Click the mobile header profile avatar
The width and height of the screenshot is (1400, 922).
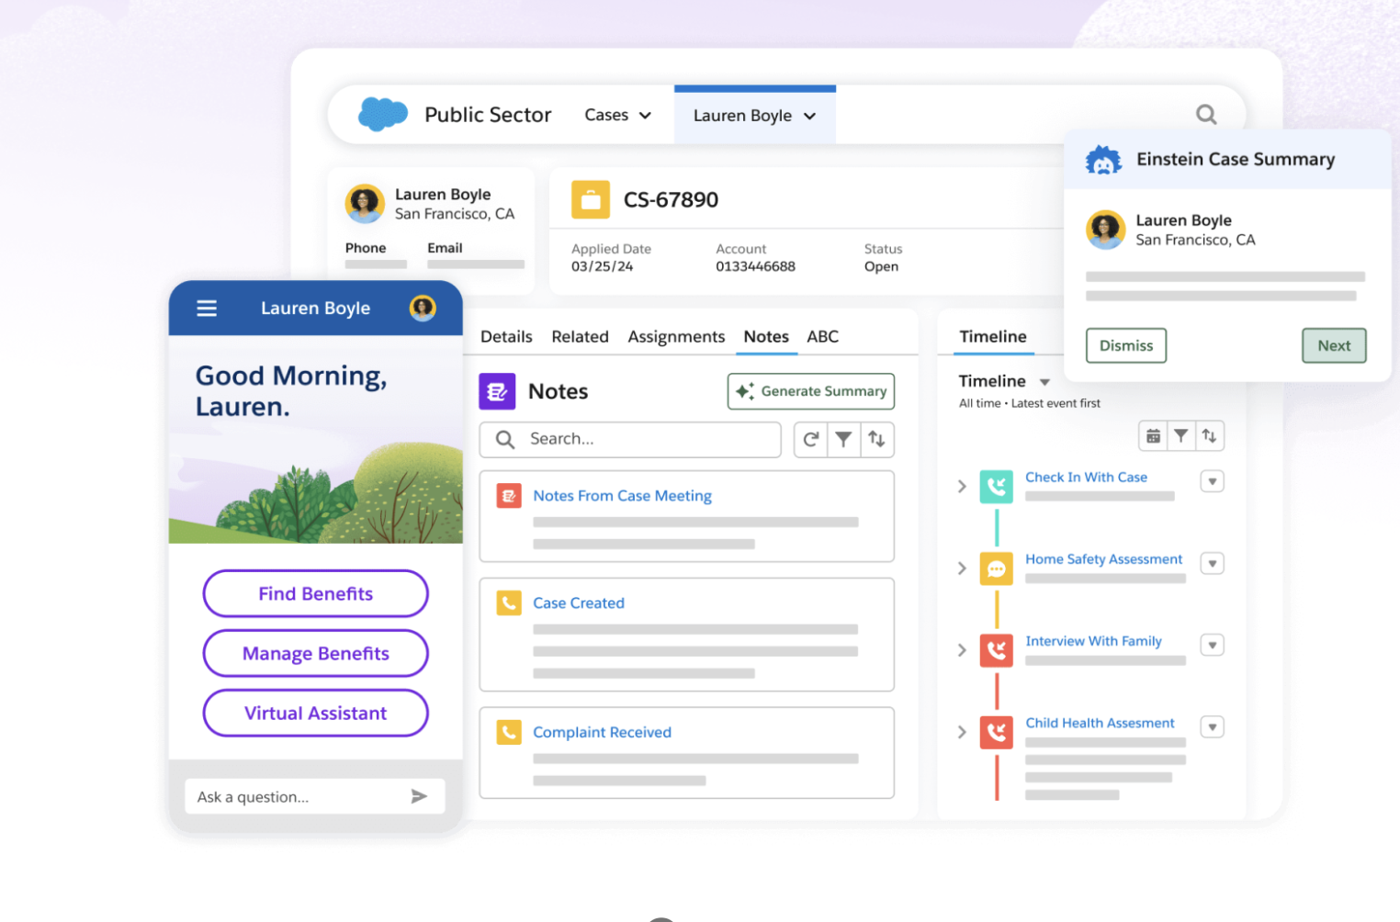click(x=423, y=309)
